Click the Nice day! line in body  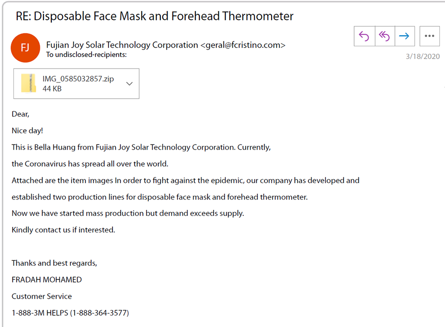pos(27,131)
